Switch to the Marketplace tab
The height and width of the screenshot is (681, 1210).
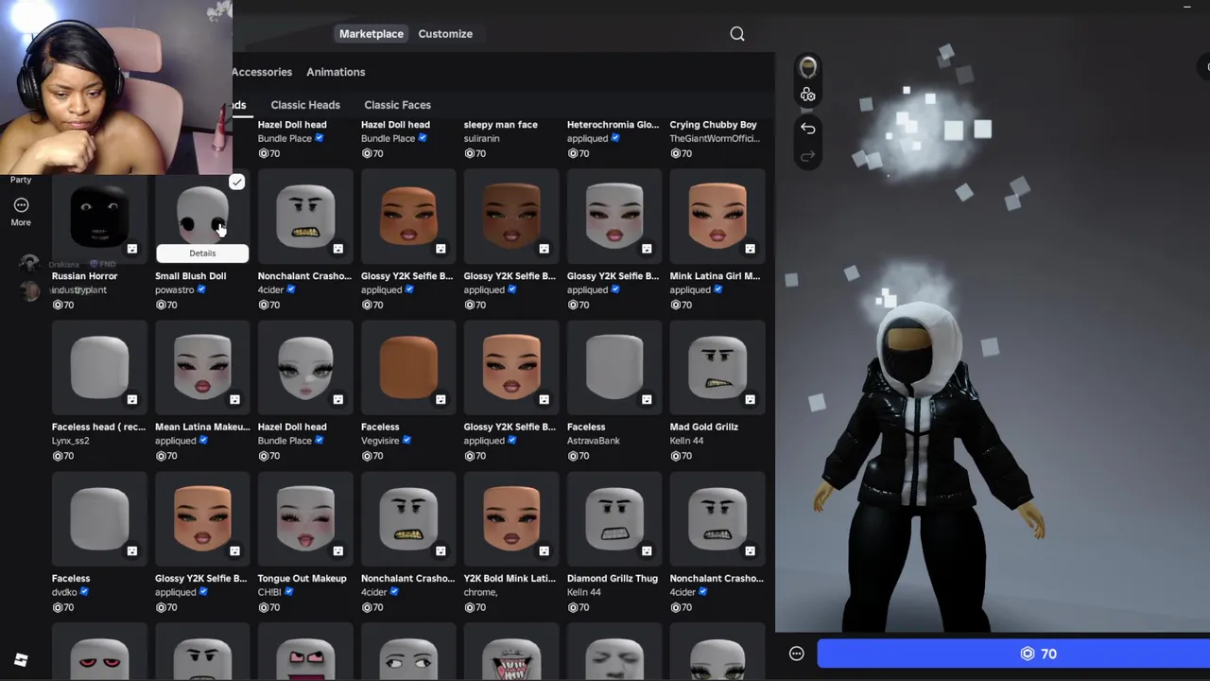[x=372, y=34]
